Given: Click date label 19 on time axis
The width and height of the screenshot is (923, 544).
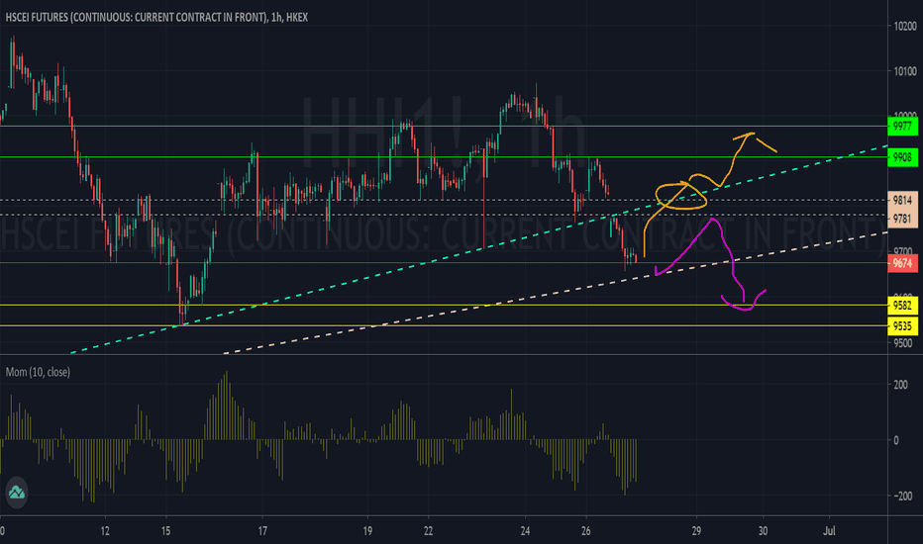Looking at the screenshot, I should click(x=367, y=531).
